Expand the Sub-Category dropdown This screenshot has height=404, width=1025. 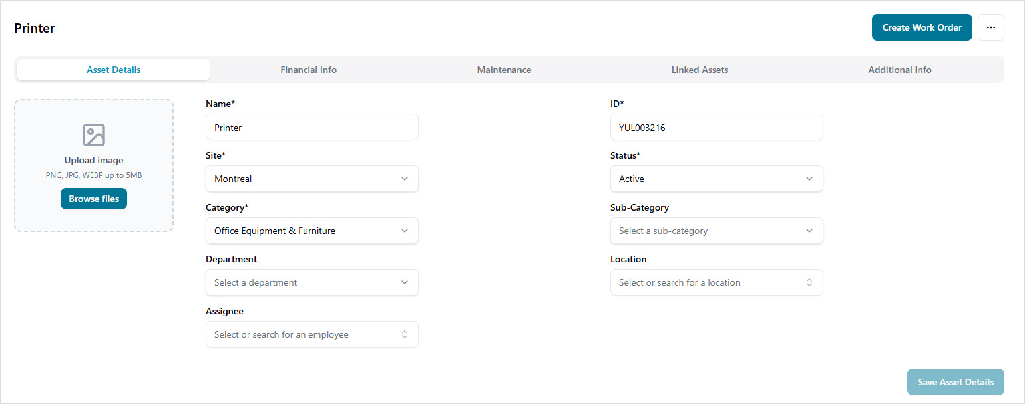[717, 231]
